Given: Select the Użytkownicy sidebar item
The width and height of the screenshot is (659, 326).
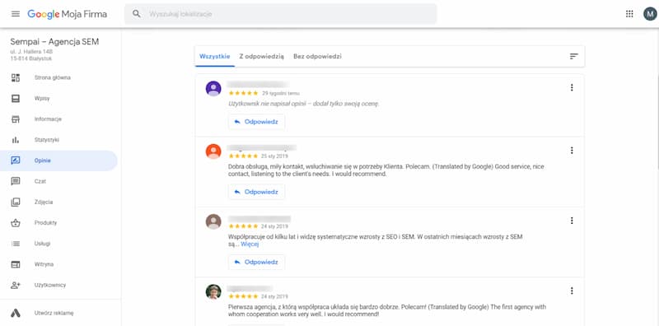Looking at the screenshot, I should [58, 285].
